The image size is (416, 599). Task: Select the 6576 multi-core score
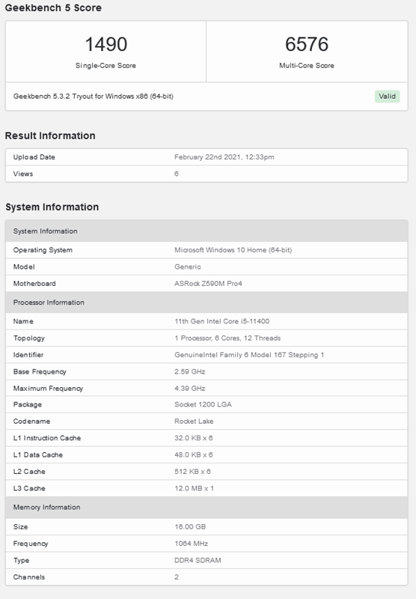coord(307,44)
